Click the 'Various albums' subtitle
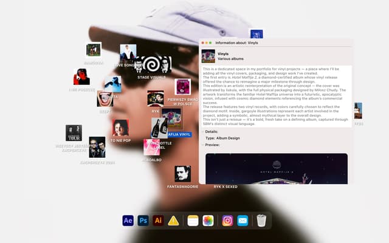Image resolution: width=389 pixels, height=243 pixels. click(230, 59)
